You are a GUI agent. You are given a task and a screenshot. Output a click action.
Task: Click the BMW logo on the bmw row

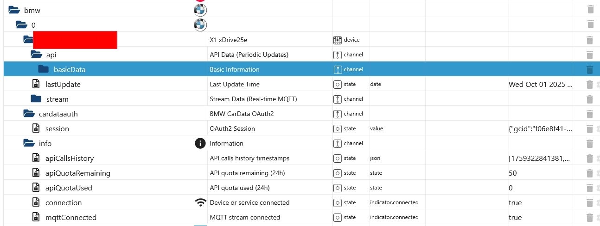[200, 10]
